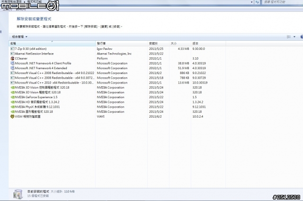This screenshot has height=201, width=303.
Task: Click the CCleaner program icon
Action: (12, 58)
